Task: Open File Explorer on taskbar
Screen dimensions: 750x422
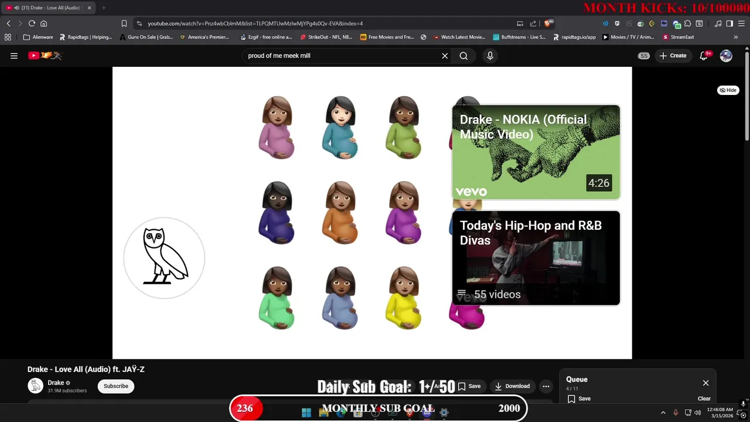Action: (x=323, y=413)
